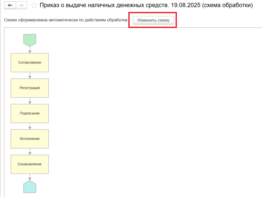
Task: Add the document to favorites with the star
Action: click(34, 6)
